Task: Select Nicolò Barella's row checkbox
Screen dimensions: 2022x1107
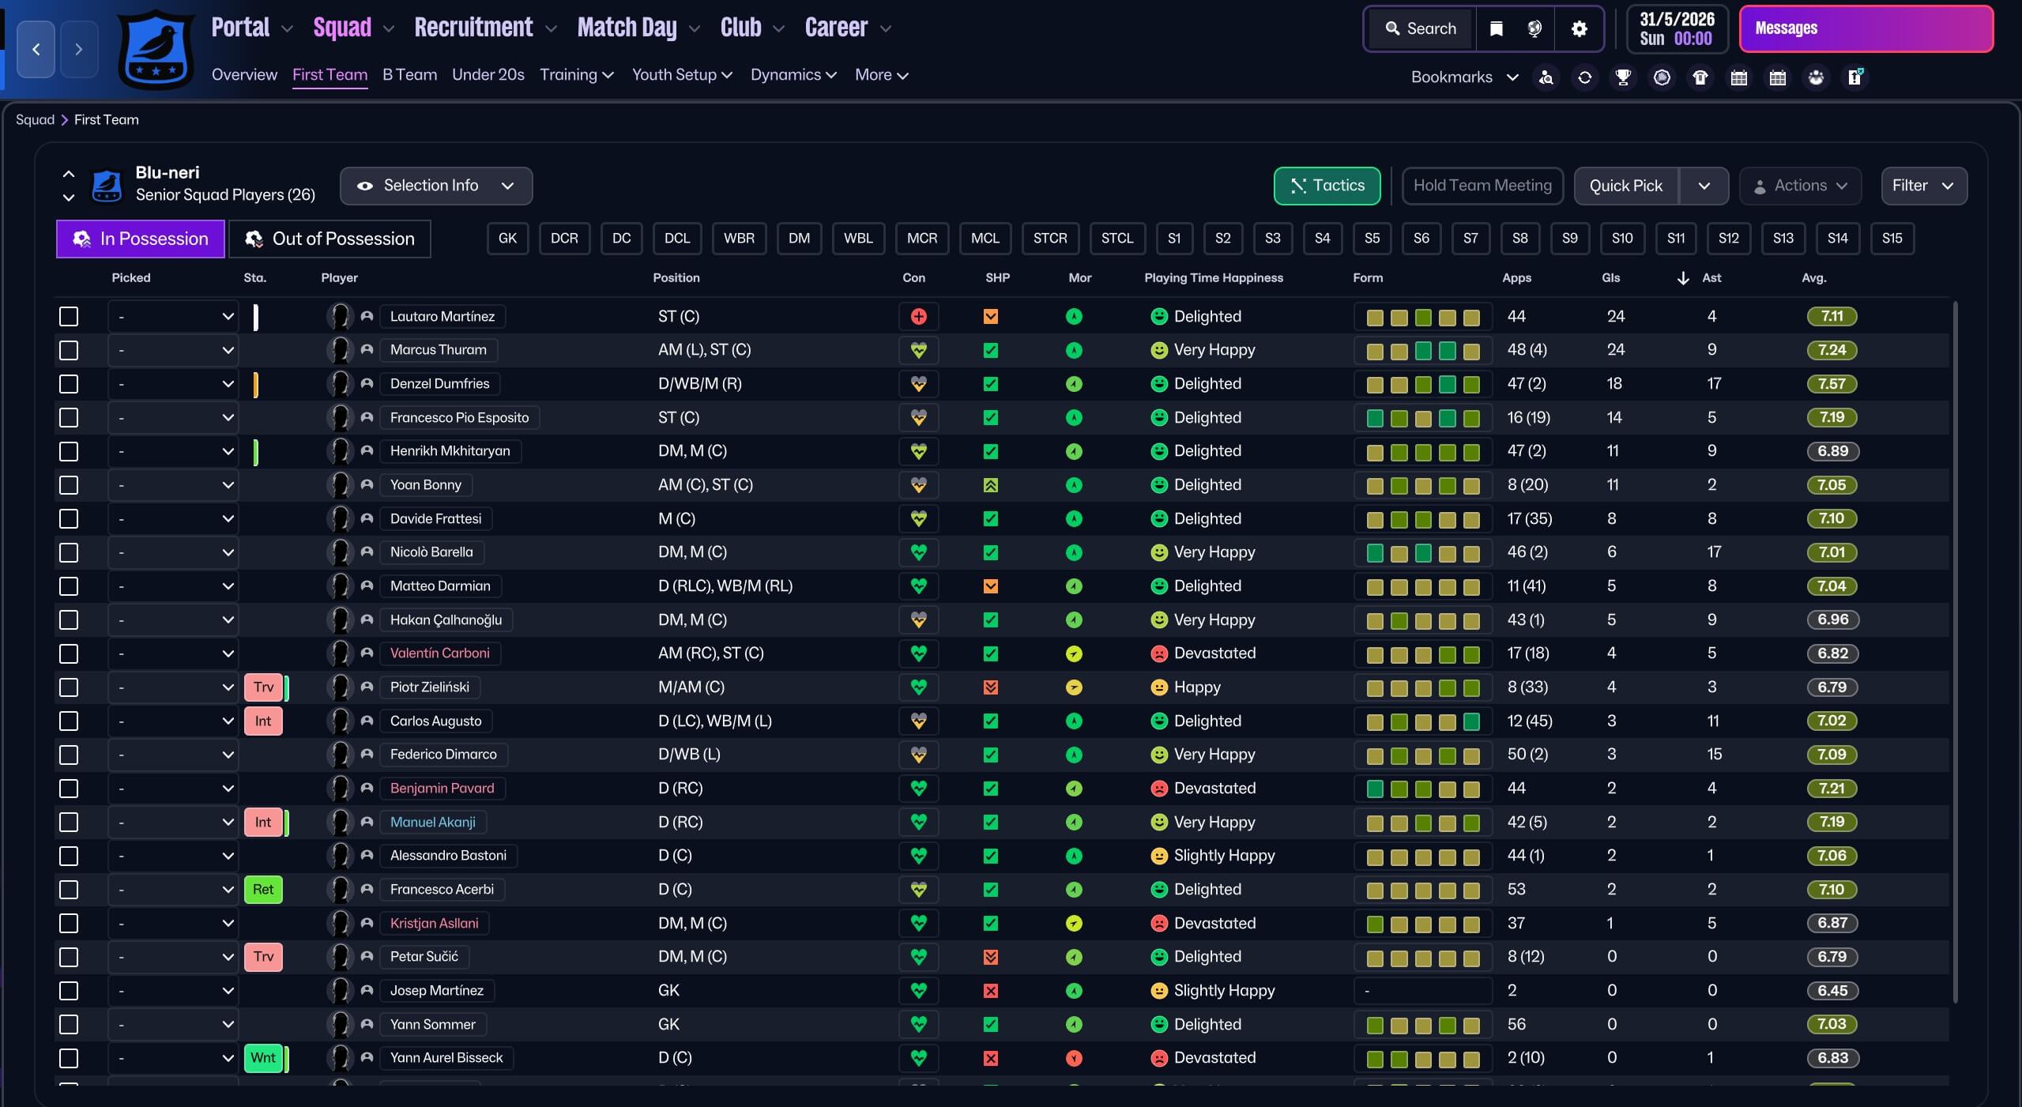Action: coord(69,552)
